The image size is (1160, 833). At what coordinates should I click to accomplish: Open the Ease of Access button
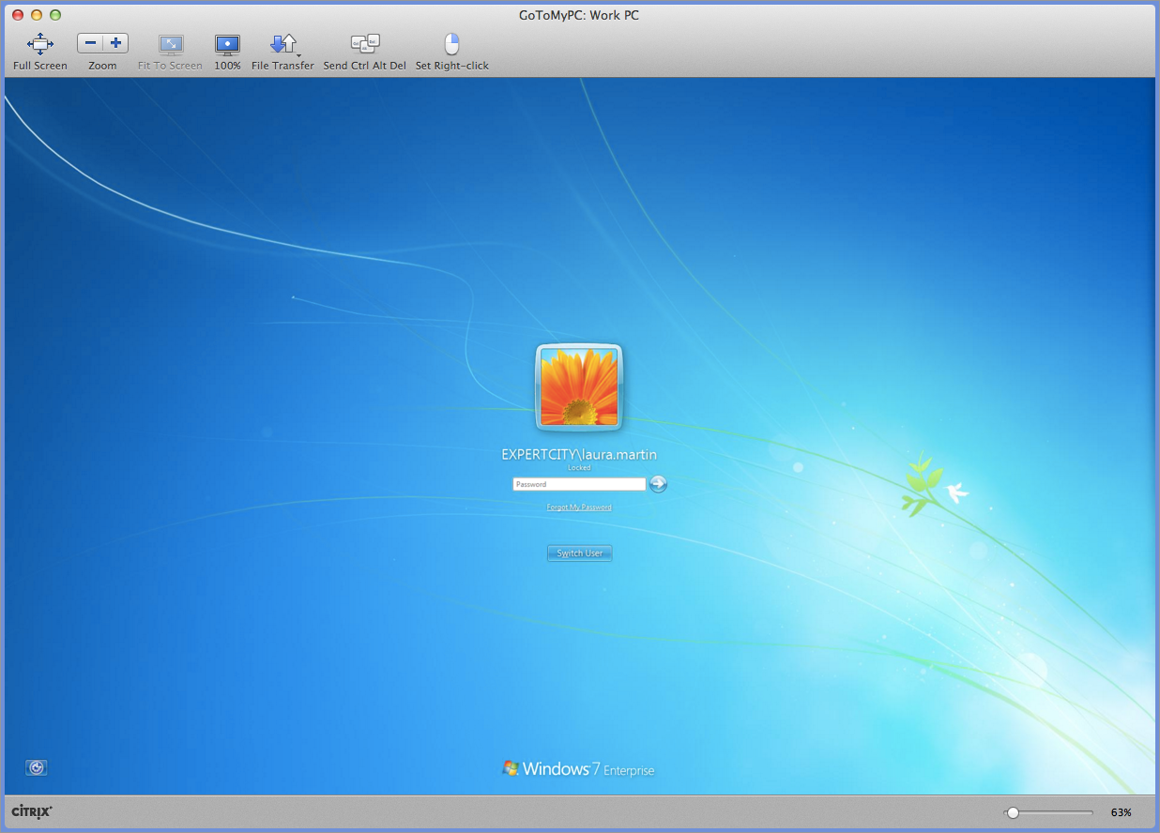pos(37,767)
